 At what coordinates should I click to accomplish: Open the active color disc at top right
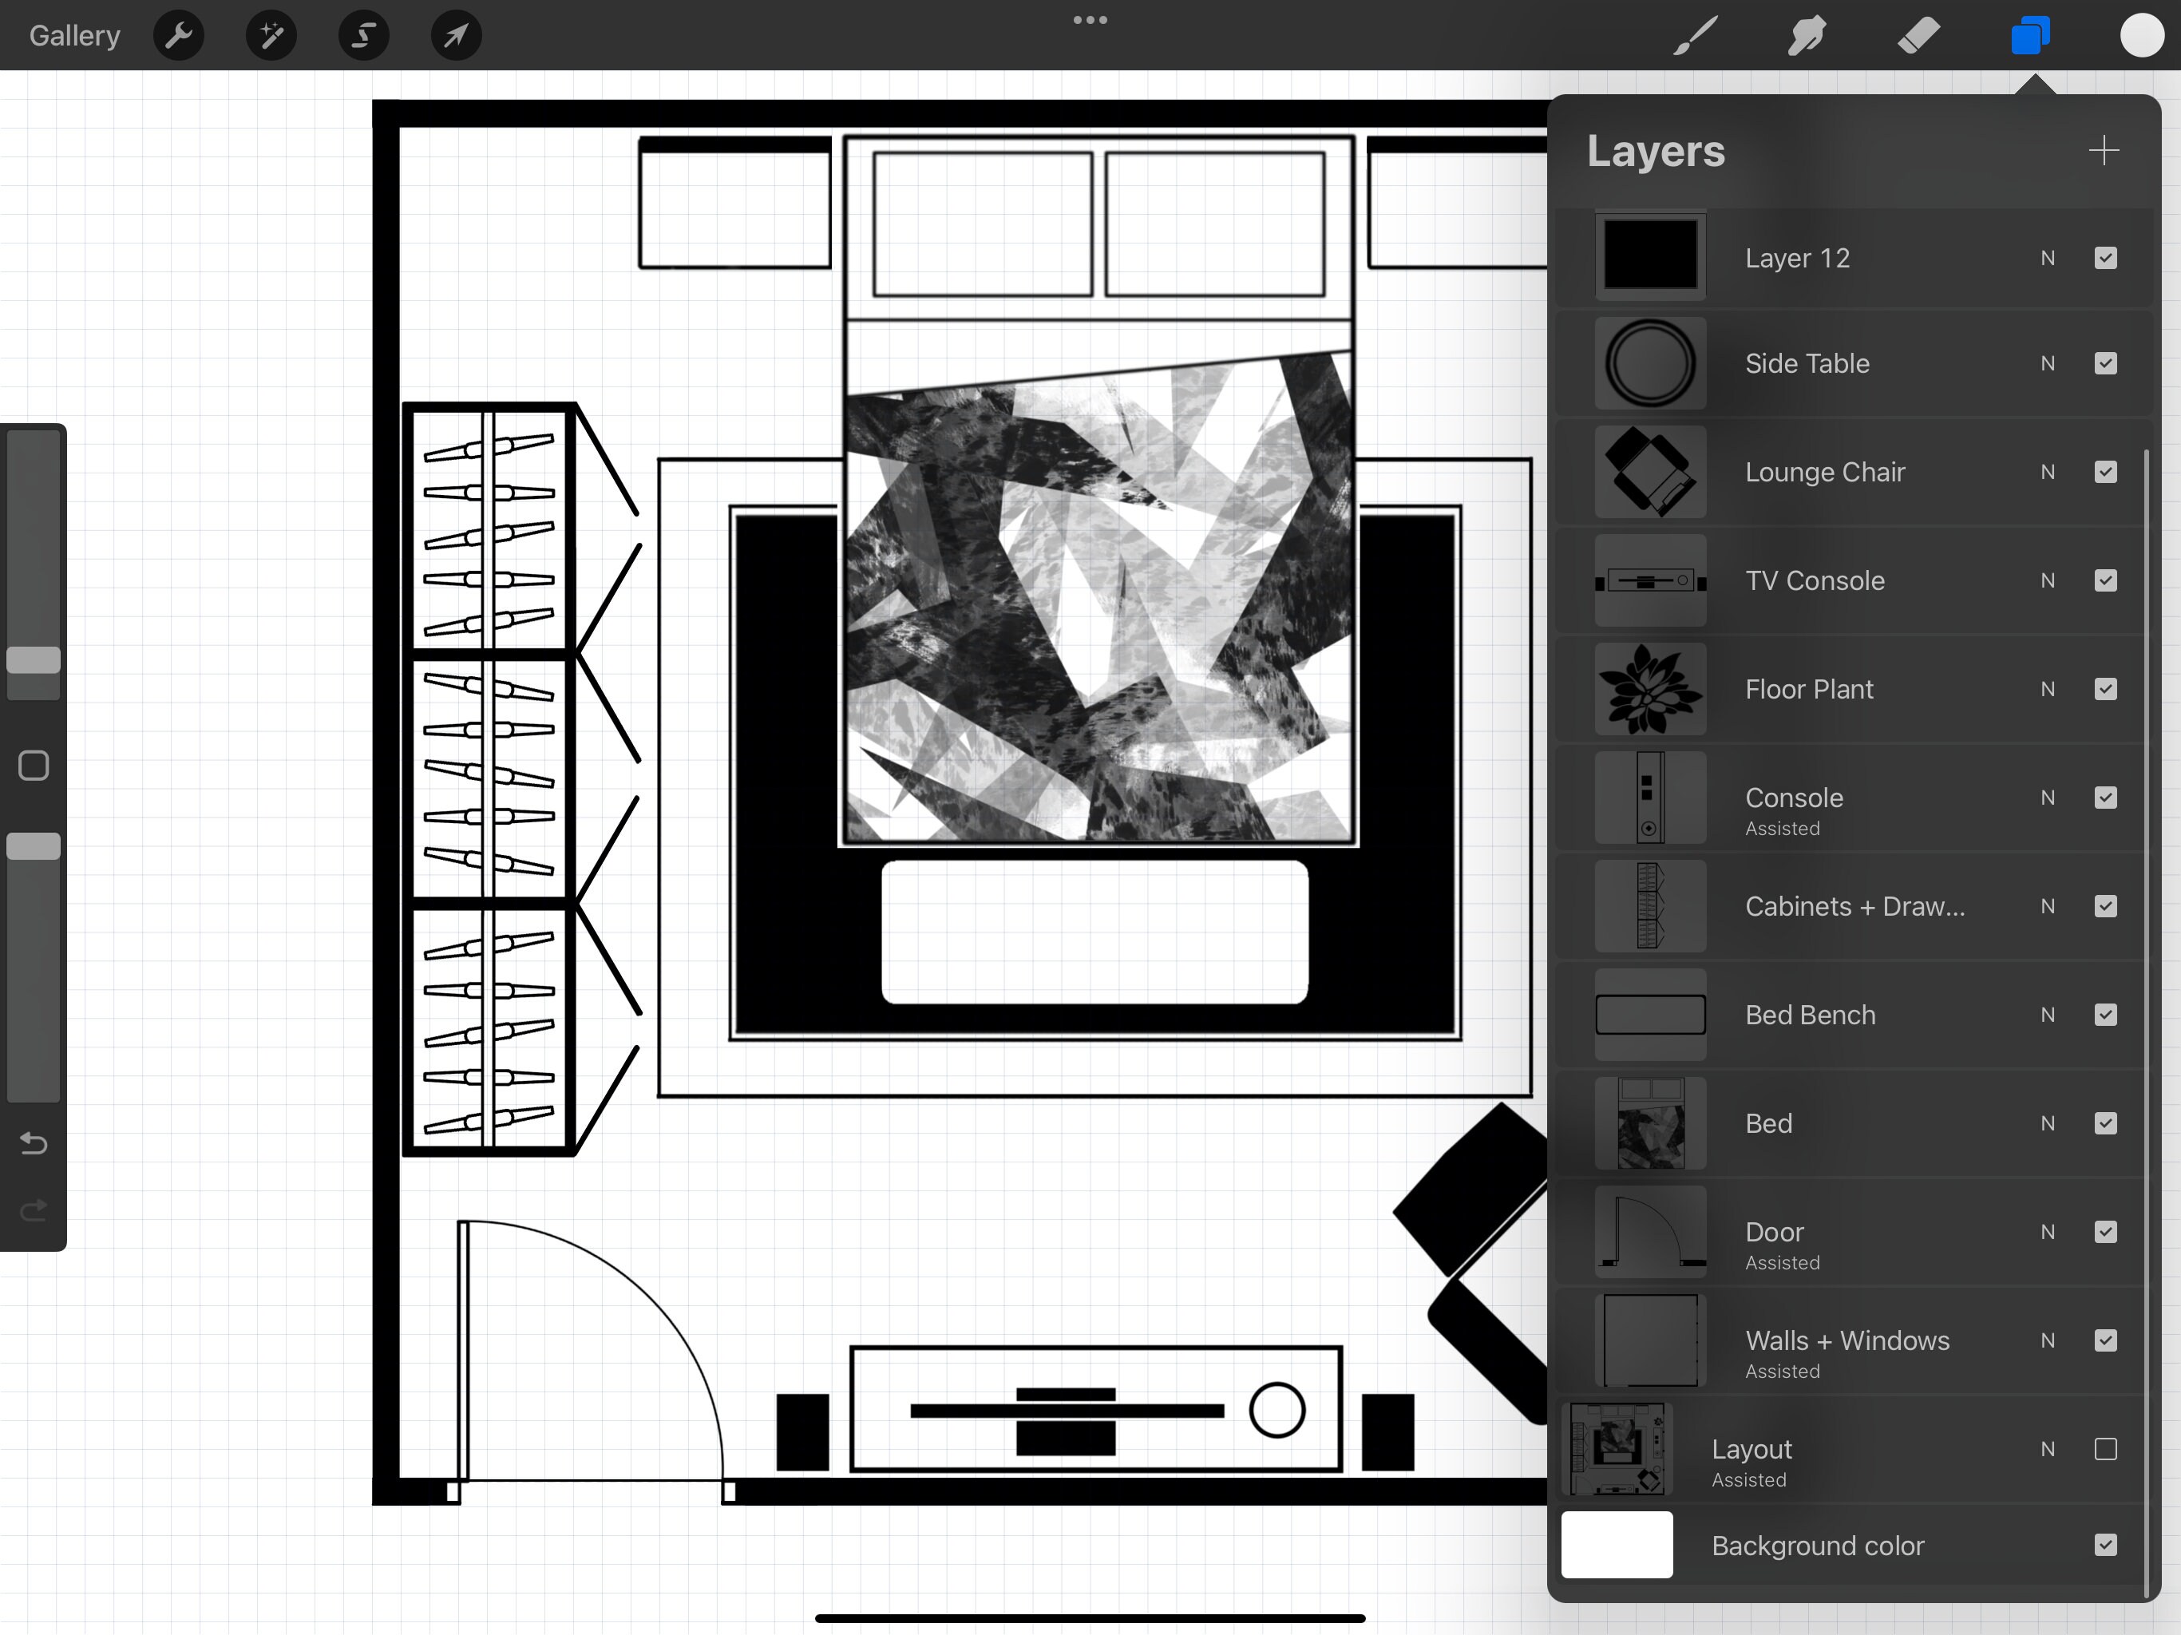tap(2142, 34)
